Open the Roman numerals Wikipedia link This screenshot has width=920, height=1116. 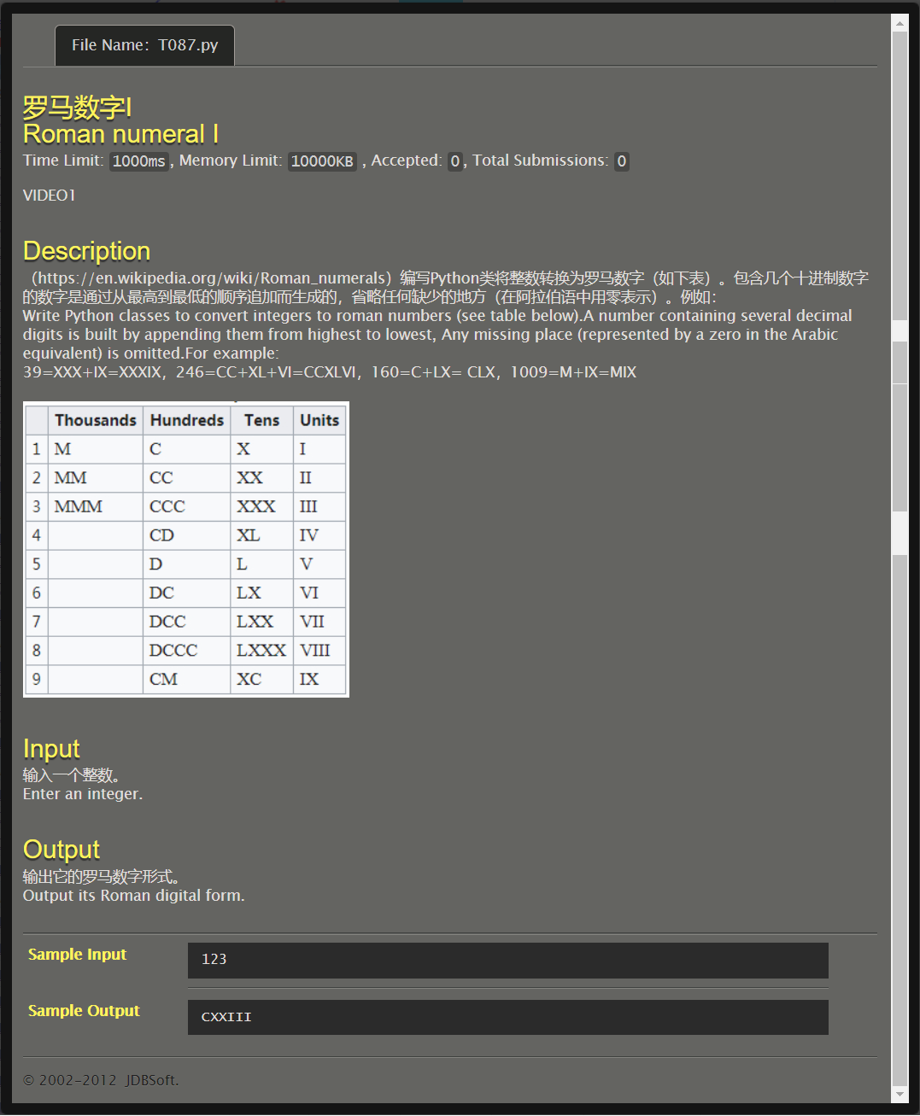coord(208,278)
